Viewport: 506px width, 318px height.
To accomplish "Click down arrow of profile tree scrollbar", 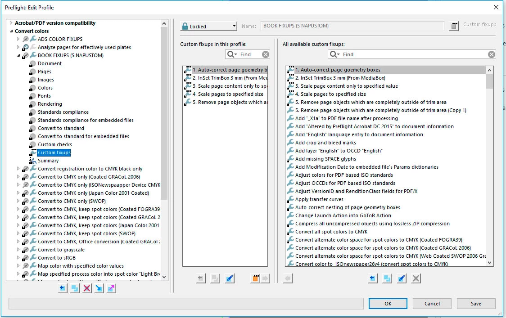I will (164, 277).
